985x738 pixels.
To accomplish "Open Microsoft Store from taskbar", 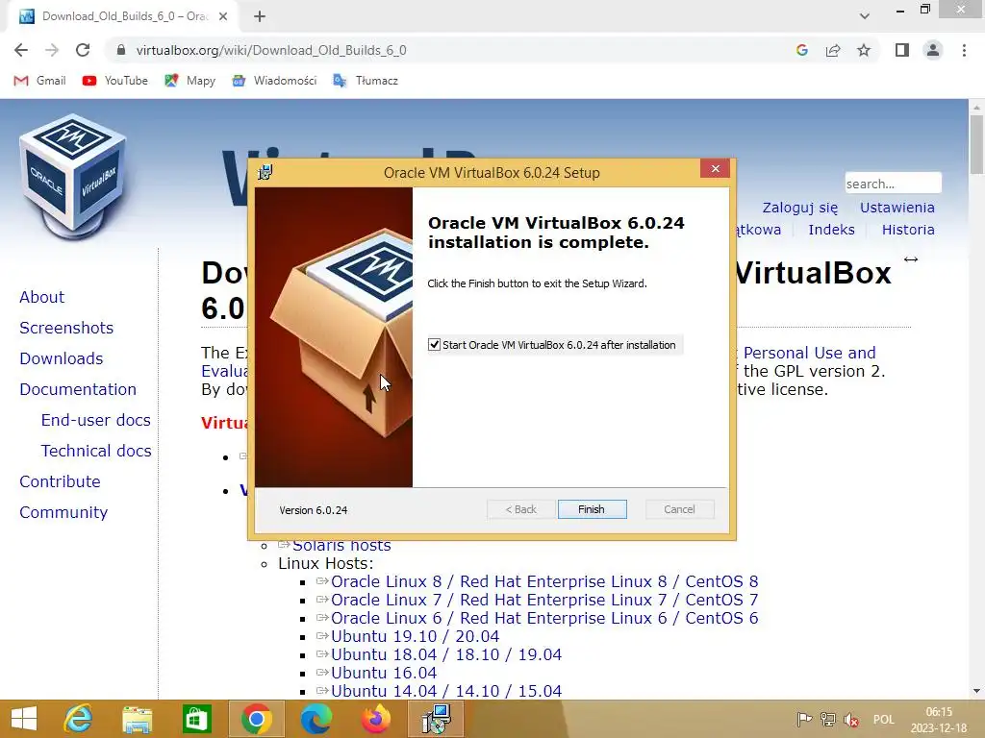I will [x=196, y=719].
